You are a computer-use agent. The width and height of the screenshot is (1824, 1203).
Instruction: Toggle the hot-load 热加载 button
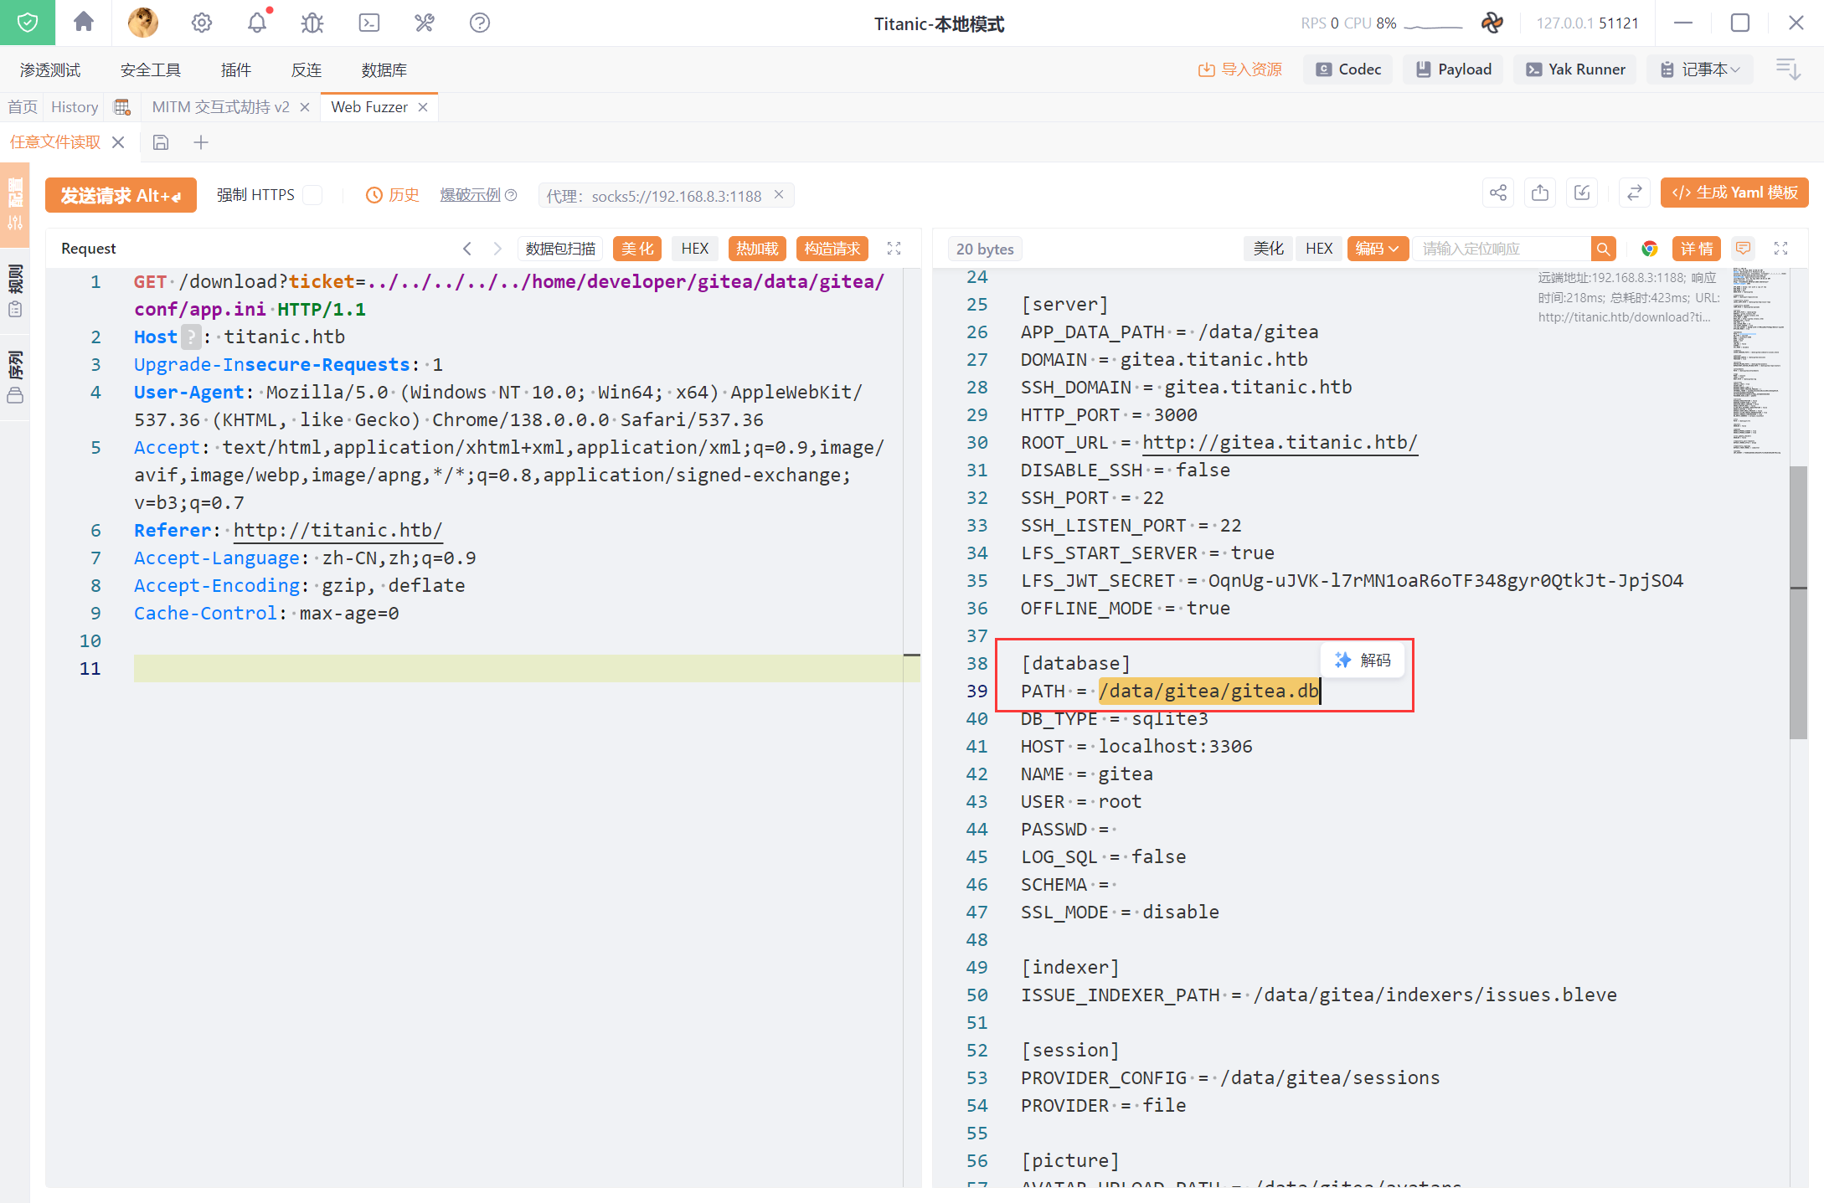pos(756,249)
